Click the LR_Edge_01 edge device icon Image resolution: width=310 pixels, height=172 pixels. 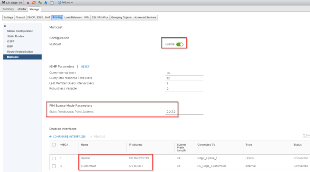(3, 3)
